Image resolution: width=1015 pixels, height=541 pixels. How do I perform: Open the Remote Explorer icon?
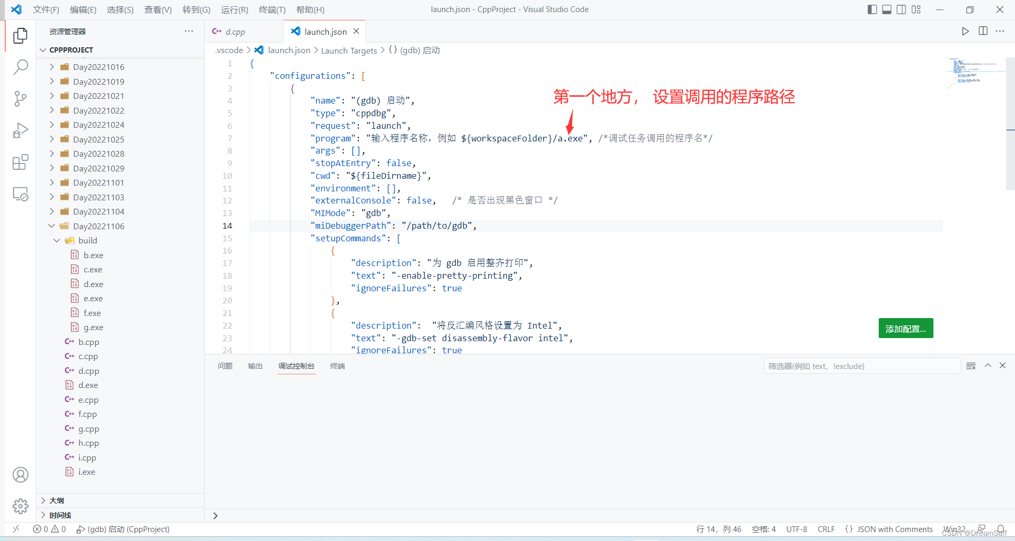point(21,194)
